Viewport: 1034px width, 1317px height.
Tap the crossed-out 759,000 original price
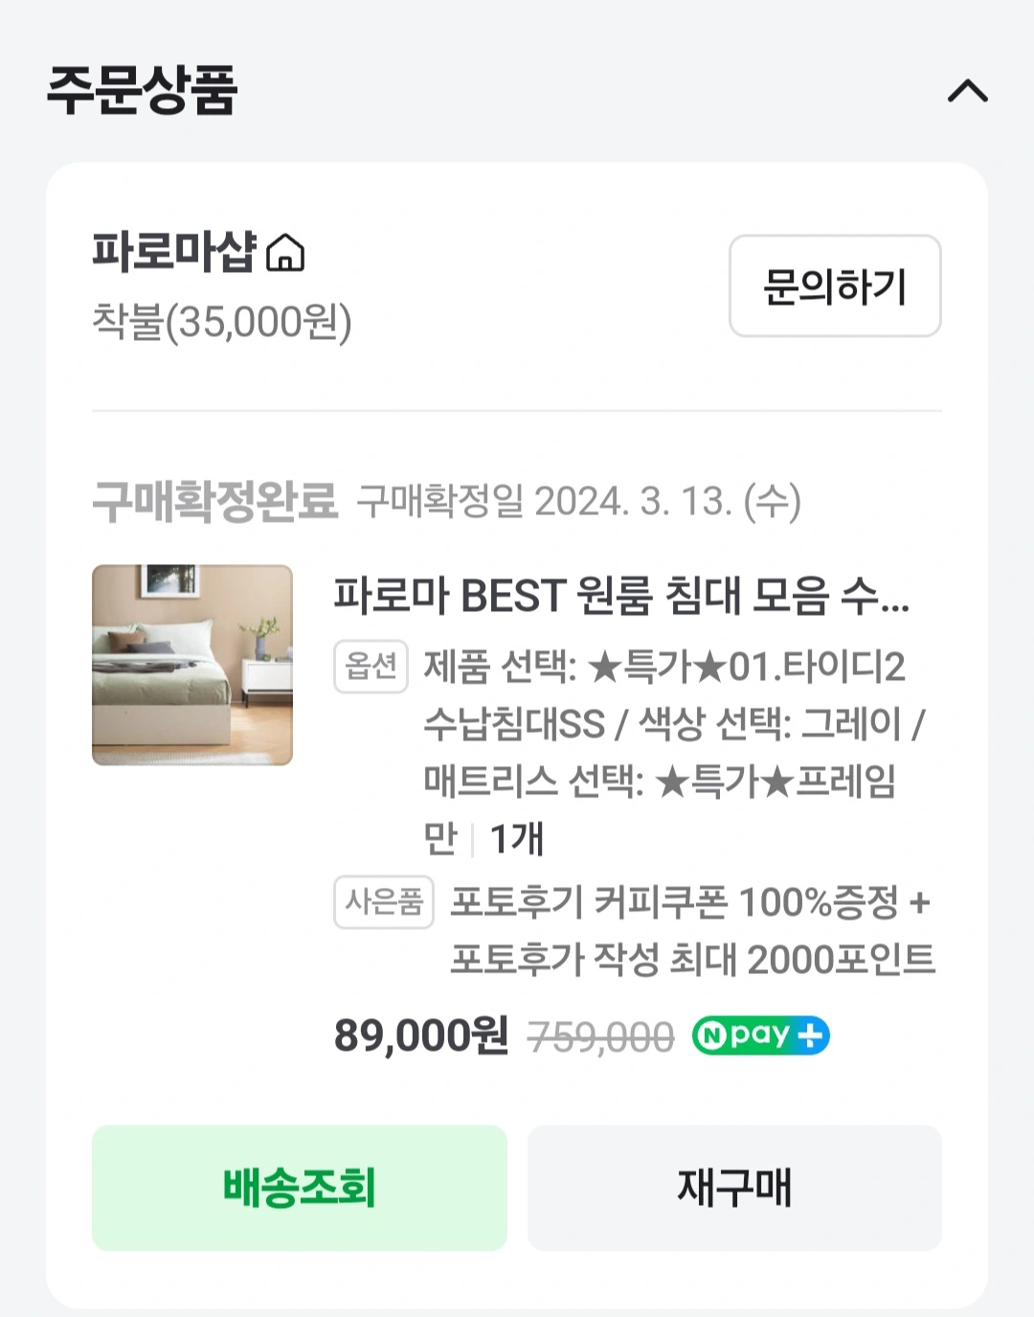(x=600, y=1037)
